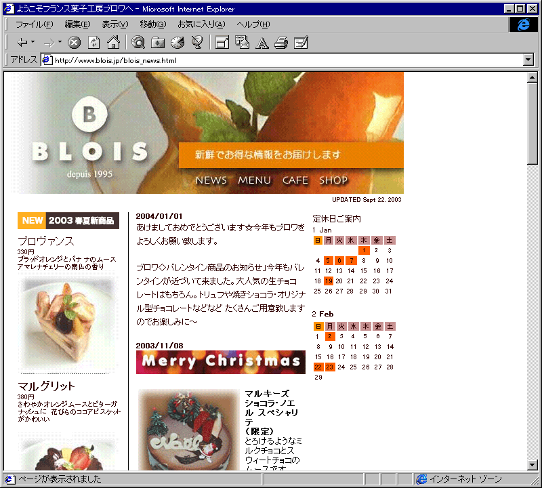Click the NEW 2003 春夏新商品 banner

coord(68,221)
